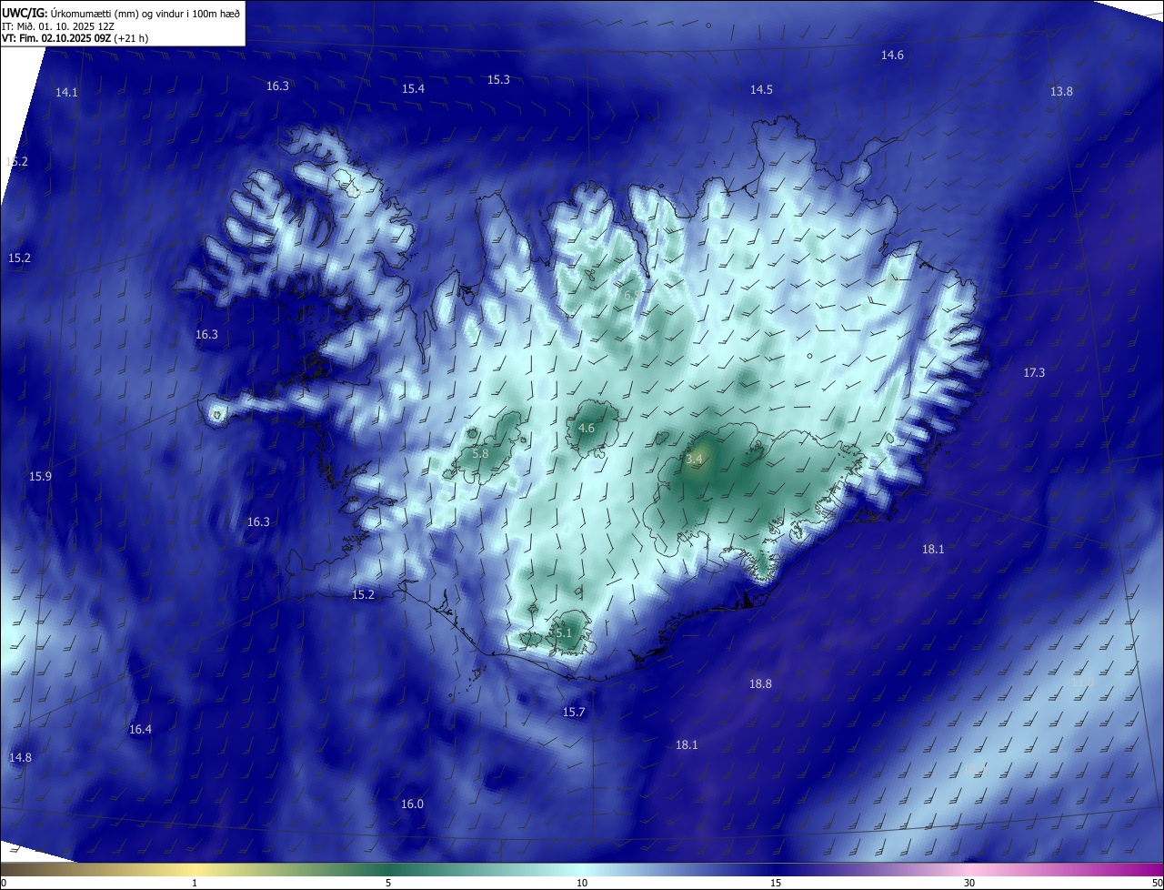Click the 17.3 value east of Iceland
The height and width of the screenshot is (890, 1164).
(1034, 372)
